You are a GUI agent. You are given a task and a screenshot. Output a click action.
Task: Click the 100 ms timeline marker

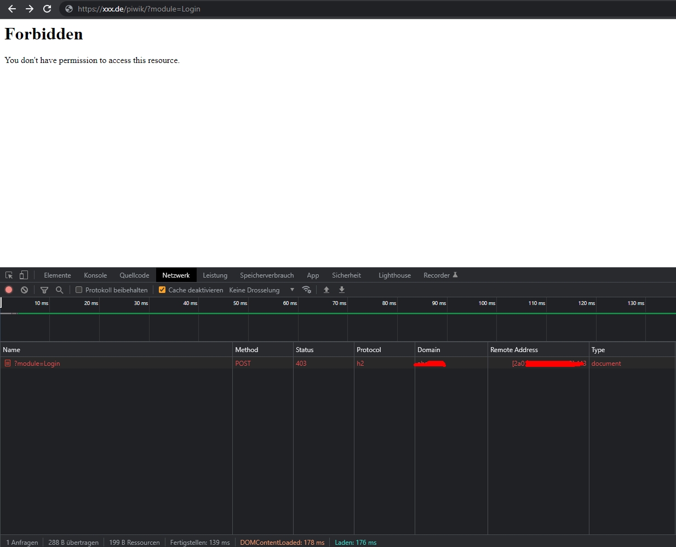click(486, 303)
